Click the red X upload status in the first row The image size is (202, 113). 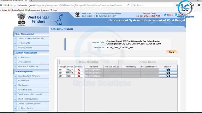[79, 70]
